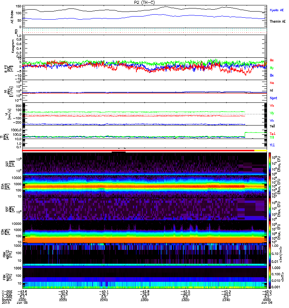The image size is (289, 308).
Task: Click the yellow segment of the status bar
Action: coord(260,151)
